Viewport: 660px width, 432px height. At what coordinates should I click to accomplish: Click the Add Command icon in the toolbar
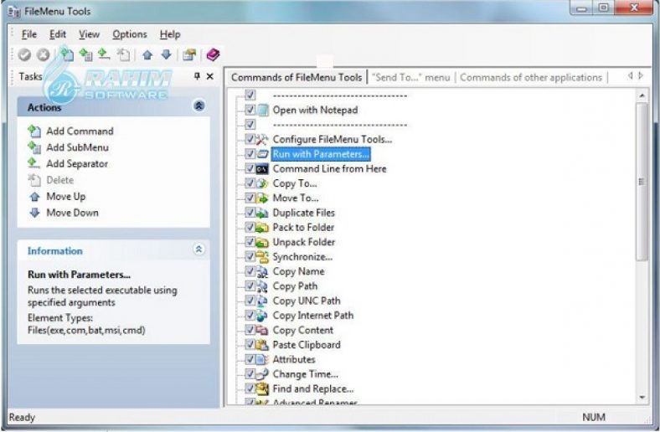tap(67, 54)
